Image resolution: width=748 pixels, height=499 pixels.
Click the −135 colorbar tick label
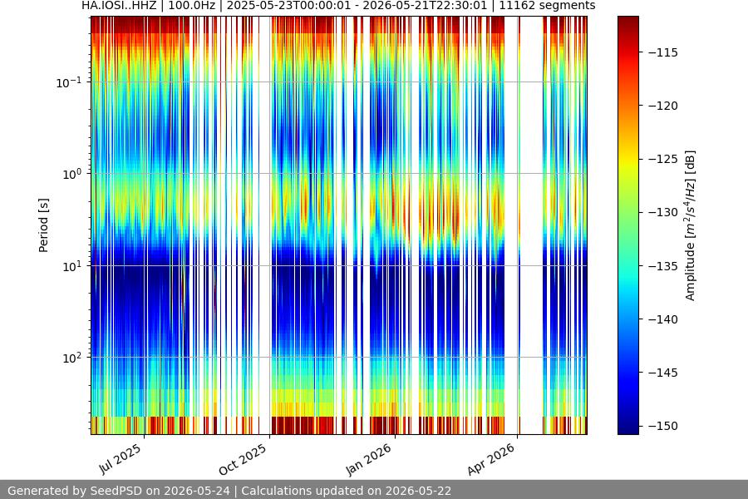(663, 266)
